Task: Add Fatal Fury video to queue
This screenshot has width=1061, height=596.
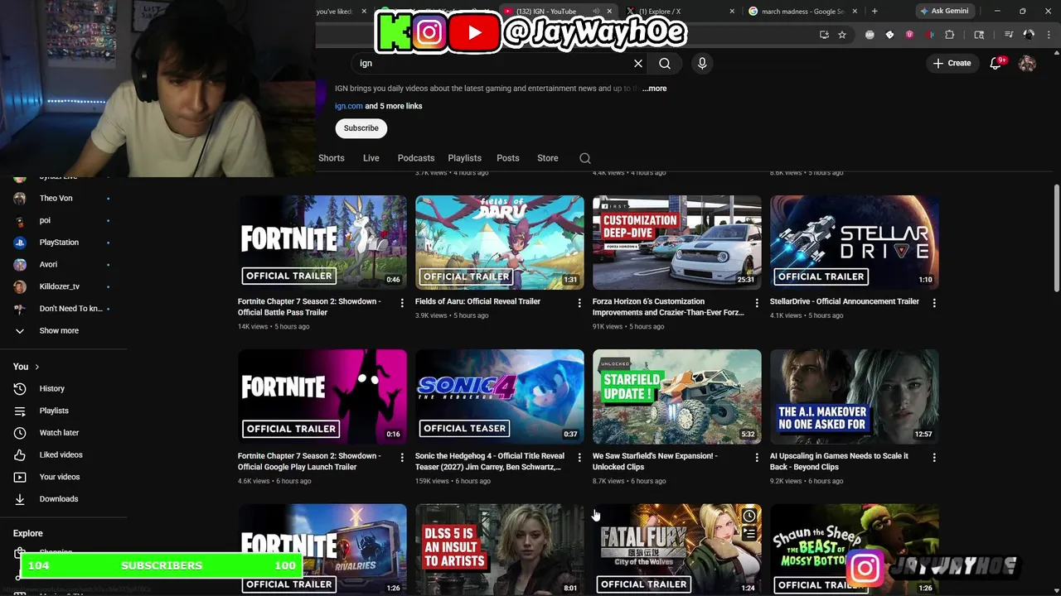Action: tap(749, 534)
